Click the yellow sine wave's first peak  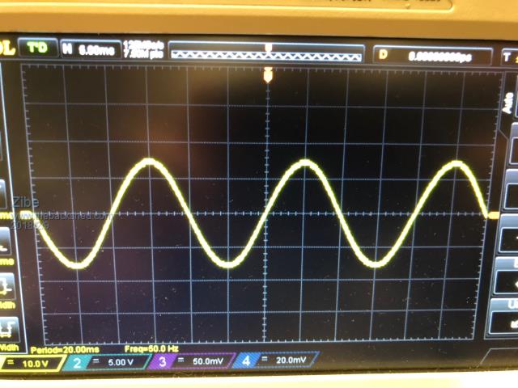150,162
